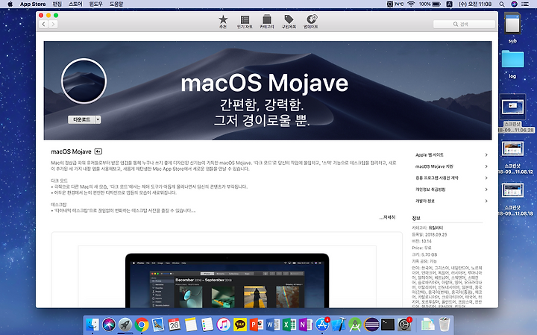Open Microsoft Excel from the Dock

[x=289, y=325]
